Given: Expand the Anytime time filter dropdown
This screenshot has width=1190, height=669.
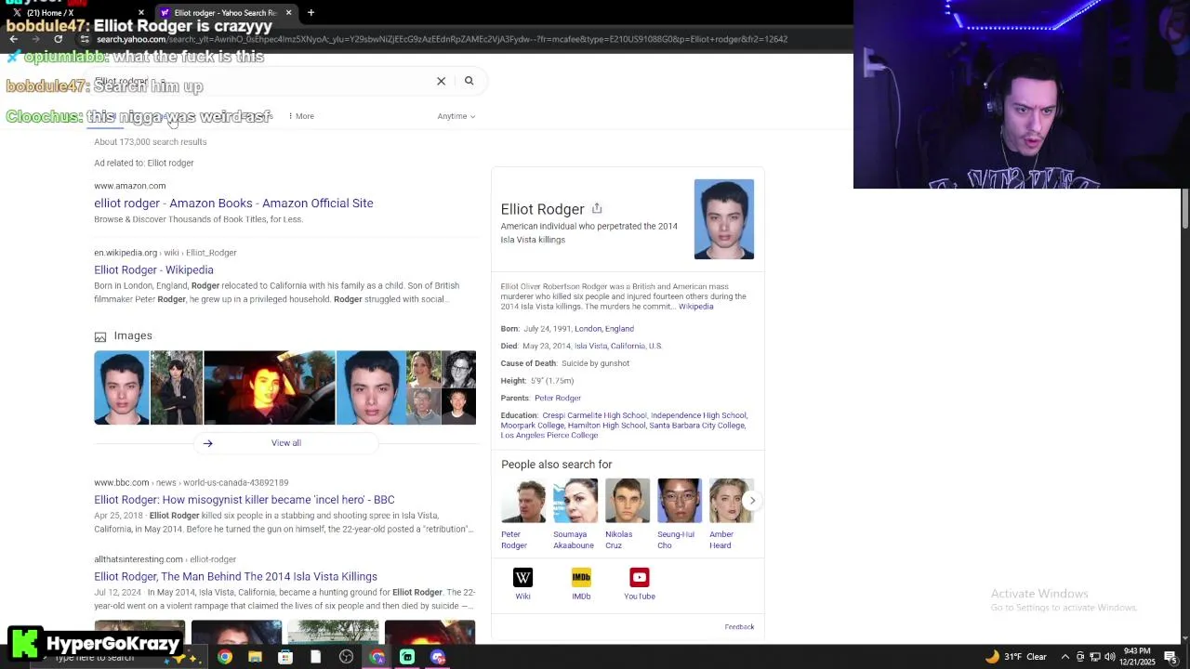Looking at the screenshot, I should [456, 116].
